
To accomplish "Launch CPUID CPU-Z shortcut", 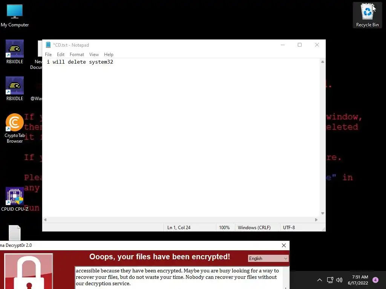I will pyautogui.click(x=15, y=199).
